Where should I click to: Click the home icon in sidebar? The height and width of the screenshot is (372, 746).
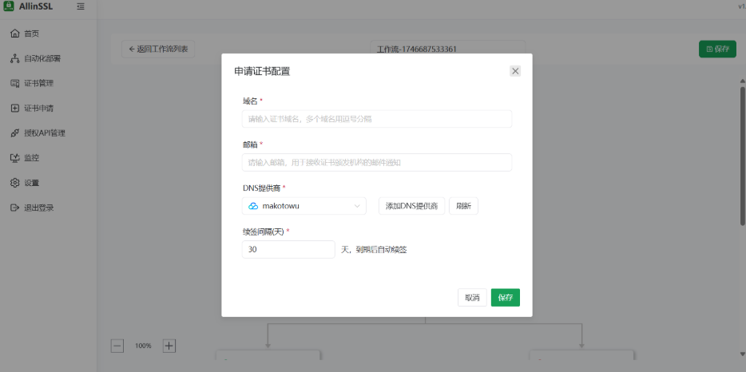click(x=14, y=34)
